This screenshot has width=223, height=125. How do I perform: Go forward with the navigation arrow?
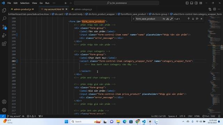[70, 3]
